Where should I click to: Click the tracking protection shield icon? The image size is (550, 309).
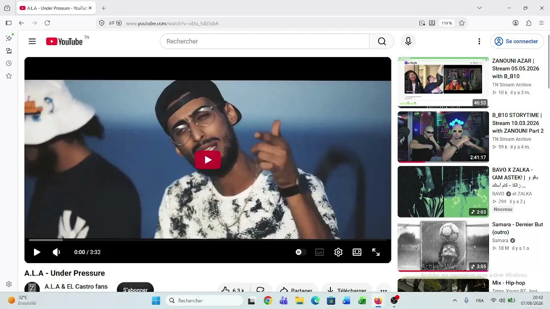(x=102, y=23)
